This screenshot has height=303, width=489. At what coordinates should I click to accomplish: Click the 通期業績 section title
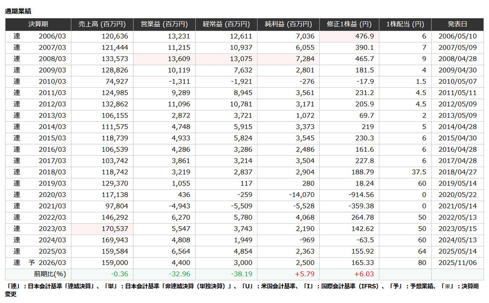pos(18,11)
